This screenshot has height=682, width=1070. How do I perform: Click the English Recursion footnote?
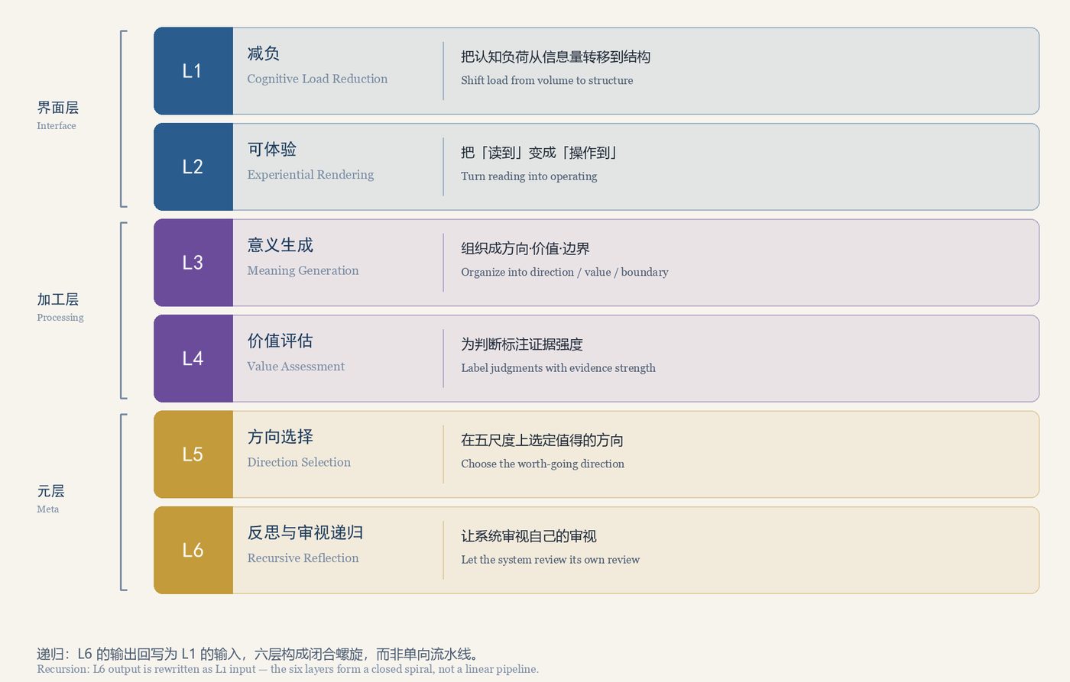288,669
